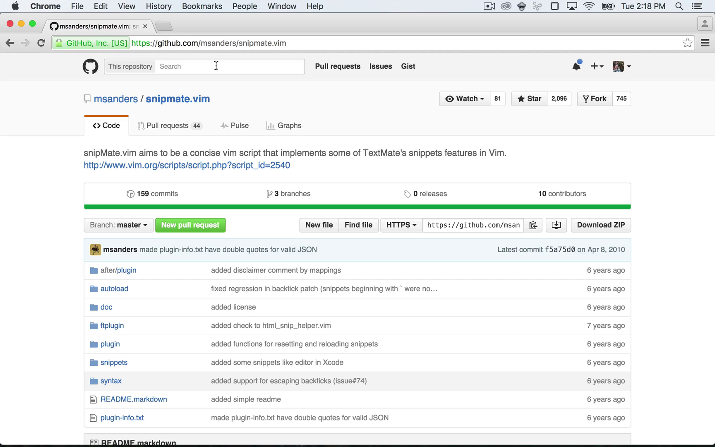Open the Chrome hamburger menu
The width and height of the screenshot is (715, 447).
pyautogui.click(x=705, y=43)
